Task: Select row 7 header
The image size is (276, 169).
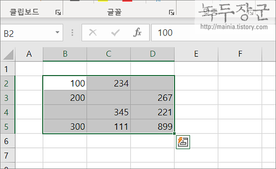Action: tap(8, 155)
